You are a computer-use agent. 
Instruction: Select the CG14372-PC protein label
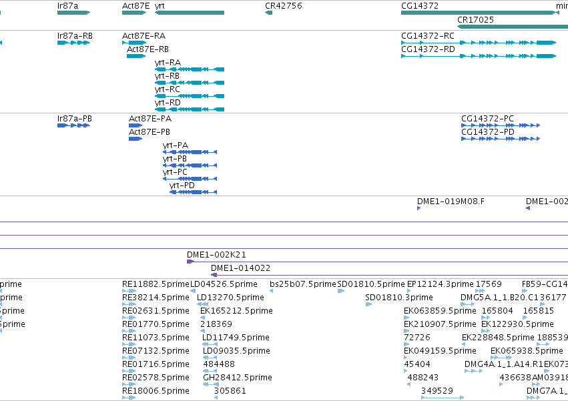(x=488, y=119)
